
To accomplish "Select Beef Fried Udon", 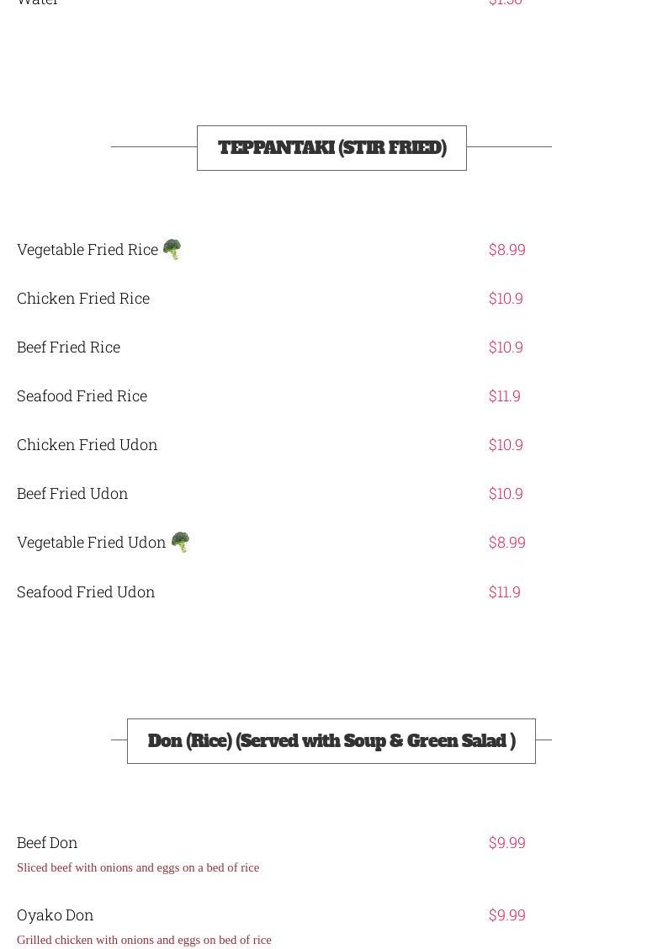I will tap(72, 493).
